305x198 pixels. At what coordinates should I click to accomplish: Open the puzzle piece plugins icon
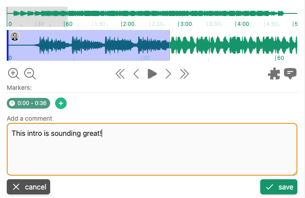[274, 74]
